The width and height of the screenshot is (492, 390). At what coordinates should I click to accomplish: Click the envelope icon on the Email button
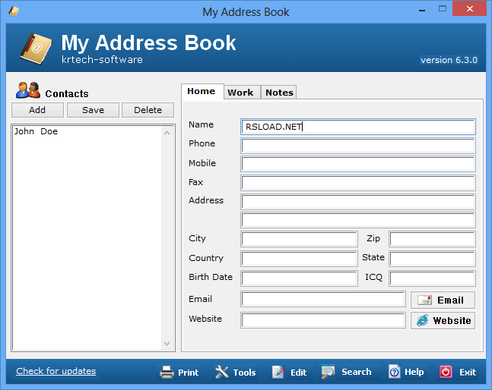pyautogui.click(x=424, y=300)
